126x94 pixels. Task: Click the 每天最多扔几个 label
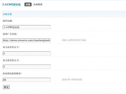coord(11,47)
